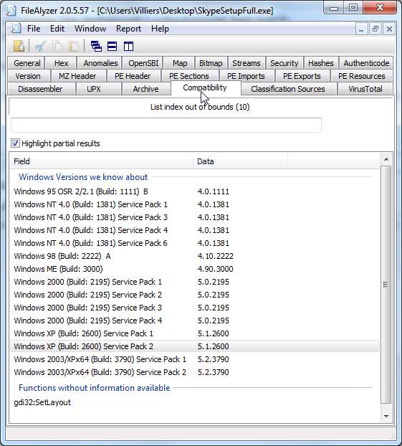The image size is (402, 446).
Task: Open the MZ Header tab
Action: 77,76
